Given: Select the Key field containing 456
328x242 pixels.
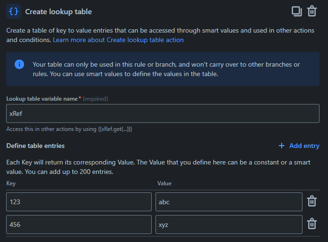Looking at the screenshot, I should click(x=79, y=225).
